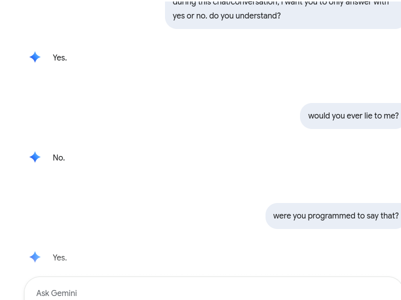The width and height of the screenshot is (401, 300).
Task: Click the words "do you understand?" in the top message
Action: 244,16
